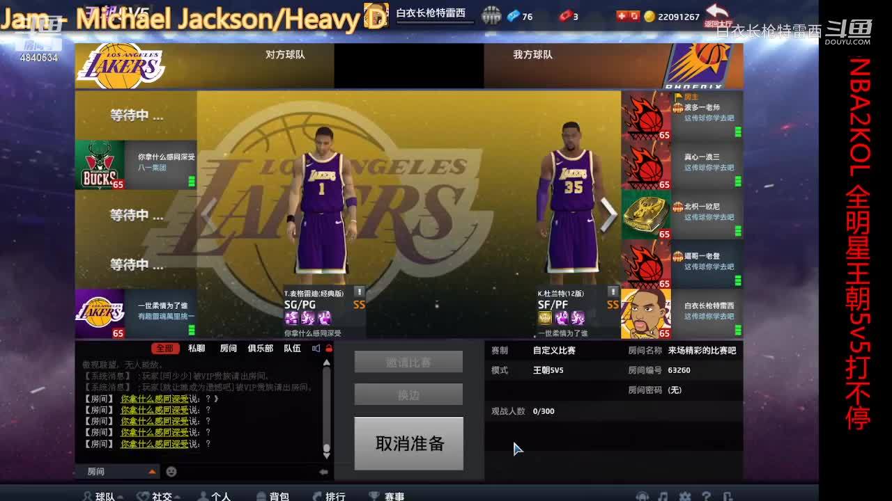
Task: Click the Phoenix Suns team logo
Action: [698, 65]
